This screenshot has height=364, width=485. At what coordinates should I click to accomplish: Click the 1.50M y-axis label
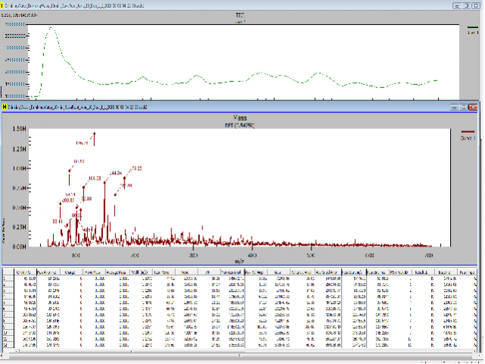tap(19, 129)
